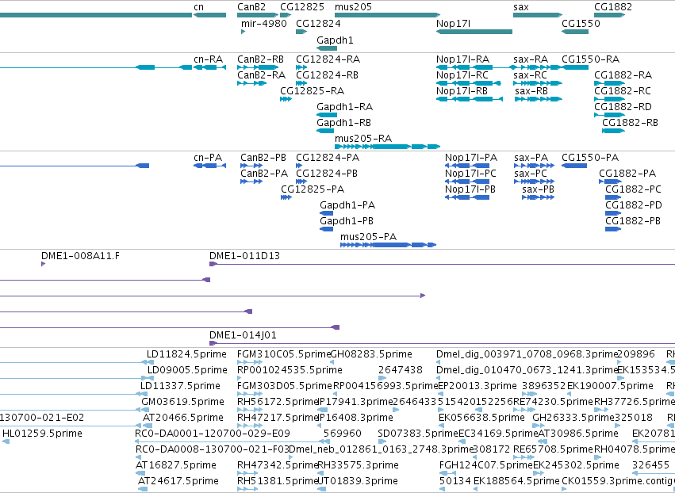675x493 pixels.
Task: Click Gapdh1-PA protein bar
Action: (326, 213)
